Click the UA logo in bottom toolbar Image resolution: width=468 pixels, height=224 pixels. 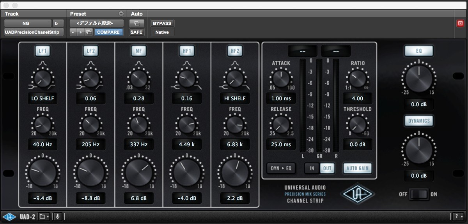tap(9, 217)
